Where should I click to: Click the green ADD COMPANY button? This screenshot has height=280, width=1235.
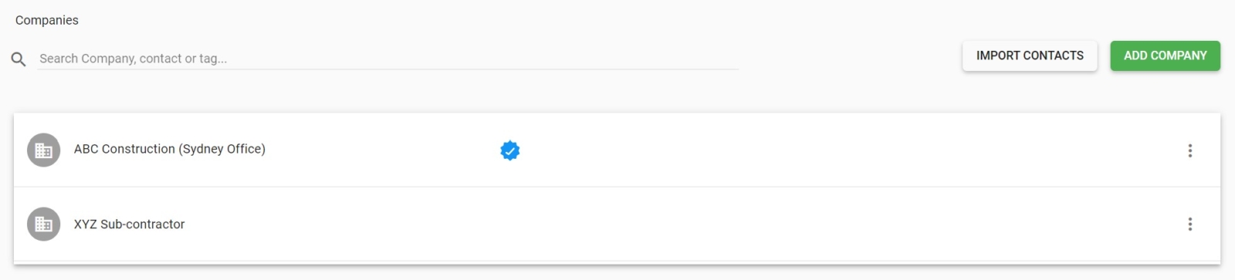click(x=1165, y=56)
